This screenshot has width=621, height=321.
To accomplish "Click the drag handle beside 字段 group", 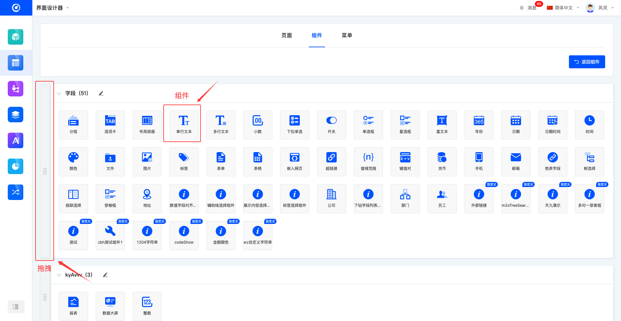I will click(45, 171).
